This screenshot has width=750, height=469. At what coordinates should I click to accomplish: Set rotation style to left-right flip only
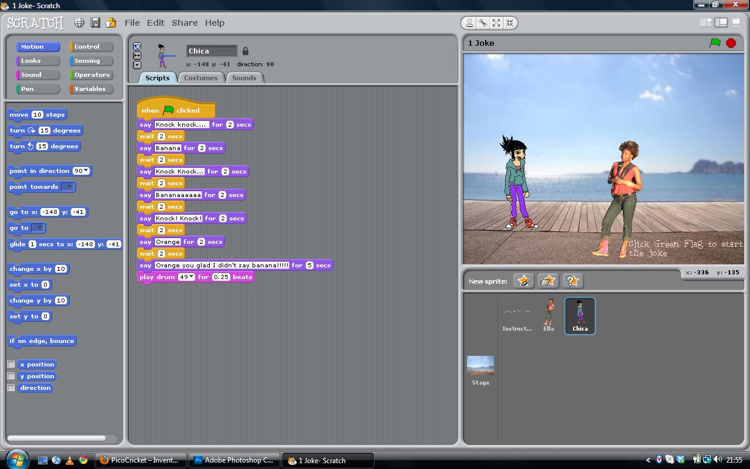(x=137, y=56)
